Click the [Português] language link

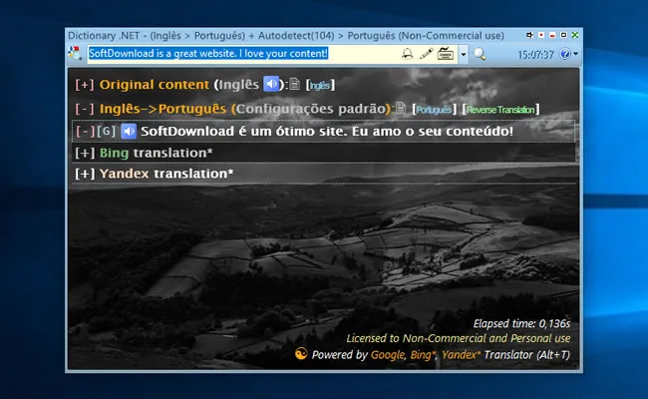pos(434,109)
